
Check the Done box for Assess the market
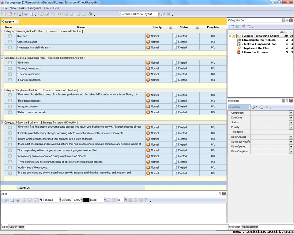(10, 42)
